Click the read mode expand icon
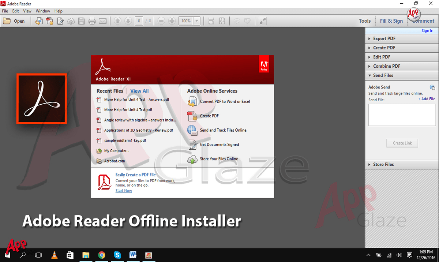Screen dimensions: 439x262 tap(262, 21)
